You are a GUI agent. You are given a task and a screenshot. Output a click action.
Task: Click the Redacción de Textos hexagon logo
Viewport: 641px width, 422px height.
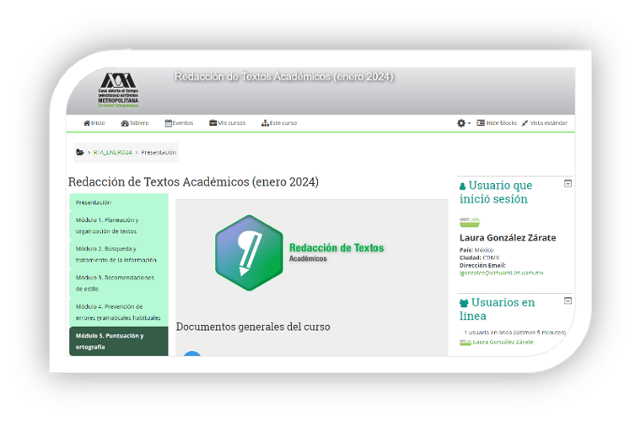click(247, 252)
